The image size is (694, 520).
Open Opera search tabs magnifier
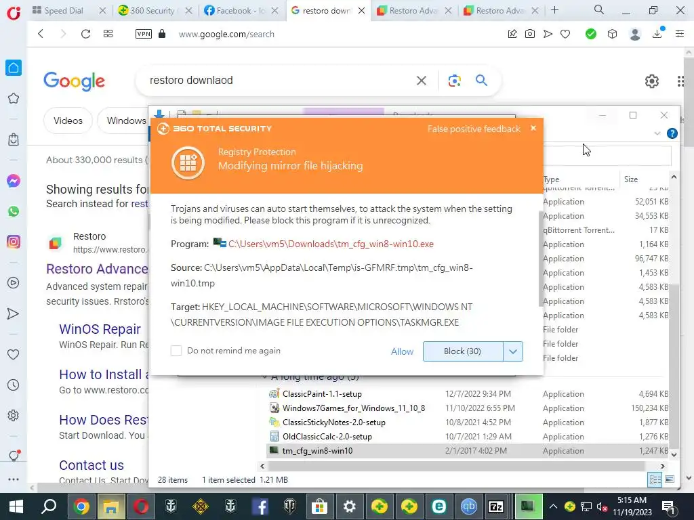tap(599, 9)
